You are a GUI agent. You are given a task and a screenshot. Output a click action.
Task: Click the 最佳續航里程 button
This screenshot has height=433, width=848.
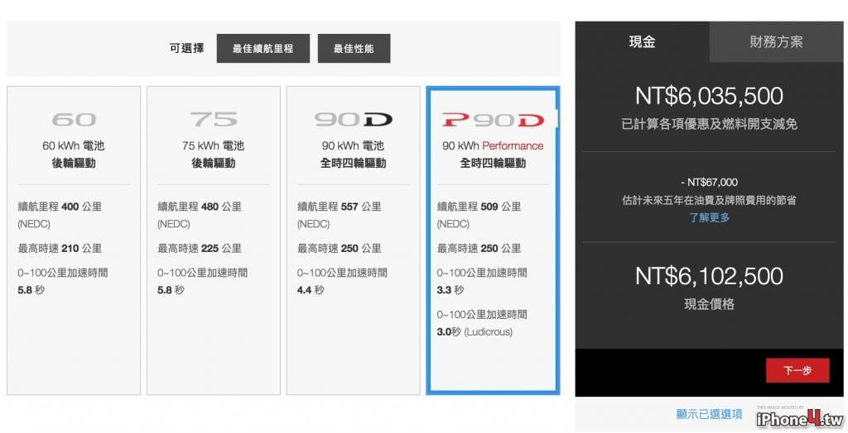(263, 49)
